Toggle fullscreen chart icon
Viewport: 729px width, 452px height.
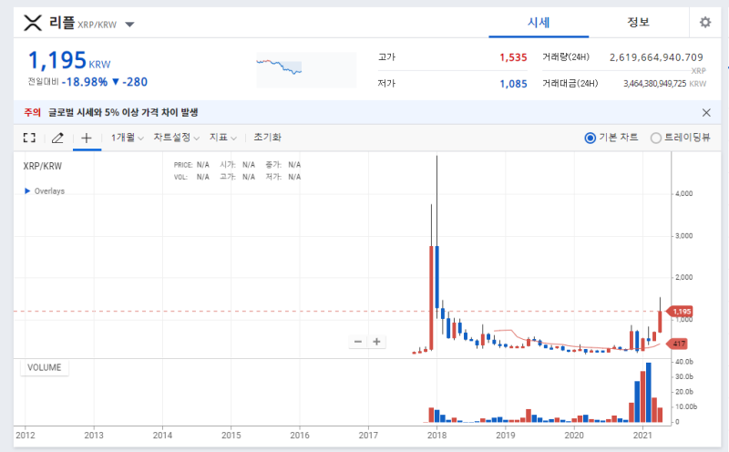click(x=29, y=138)
